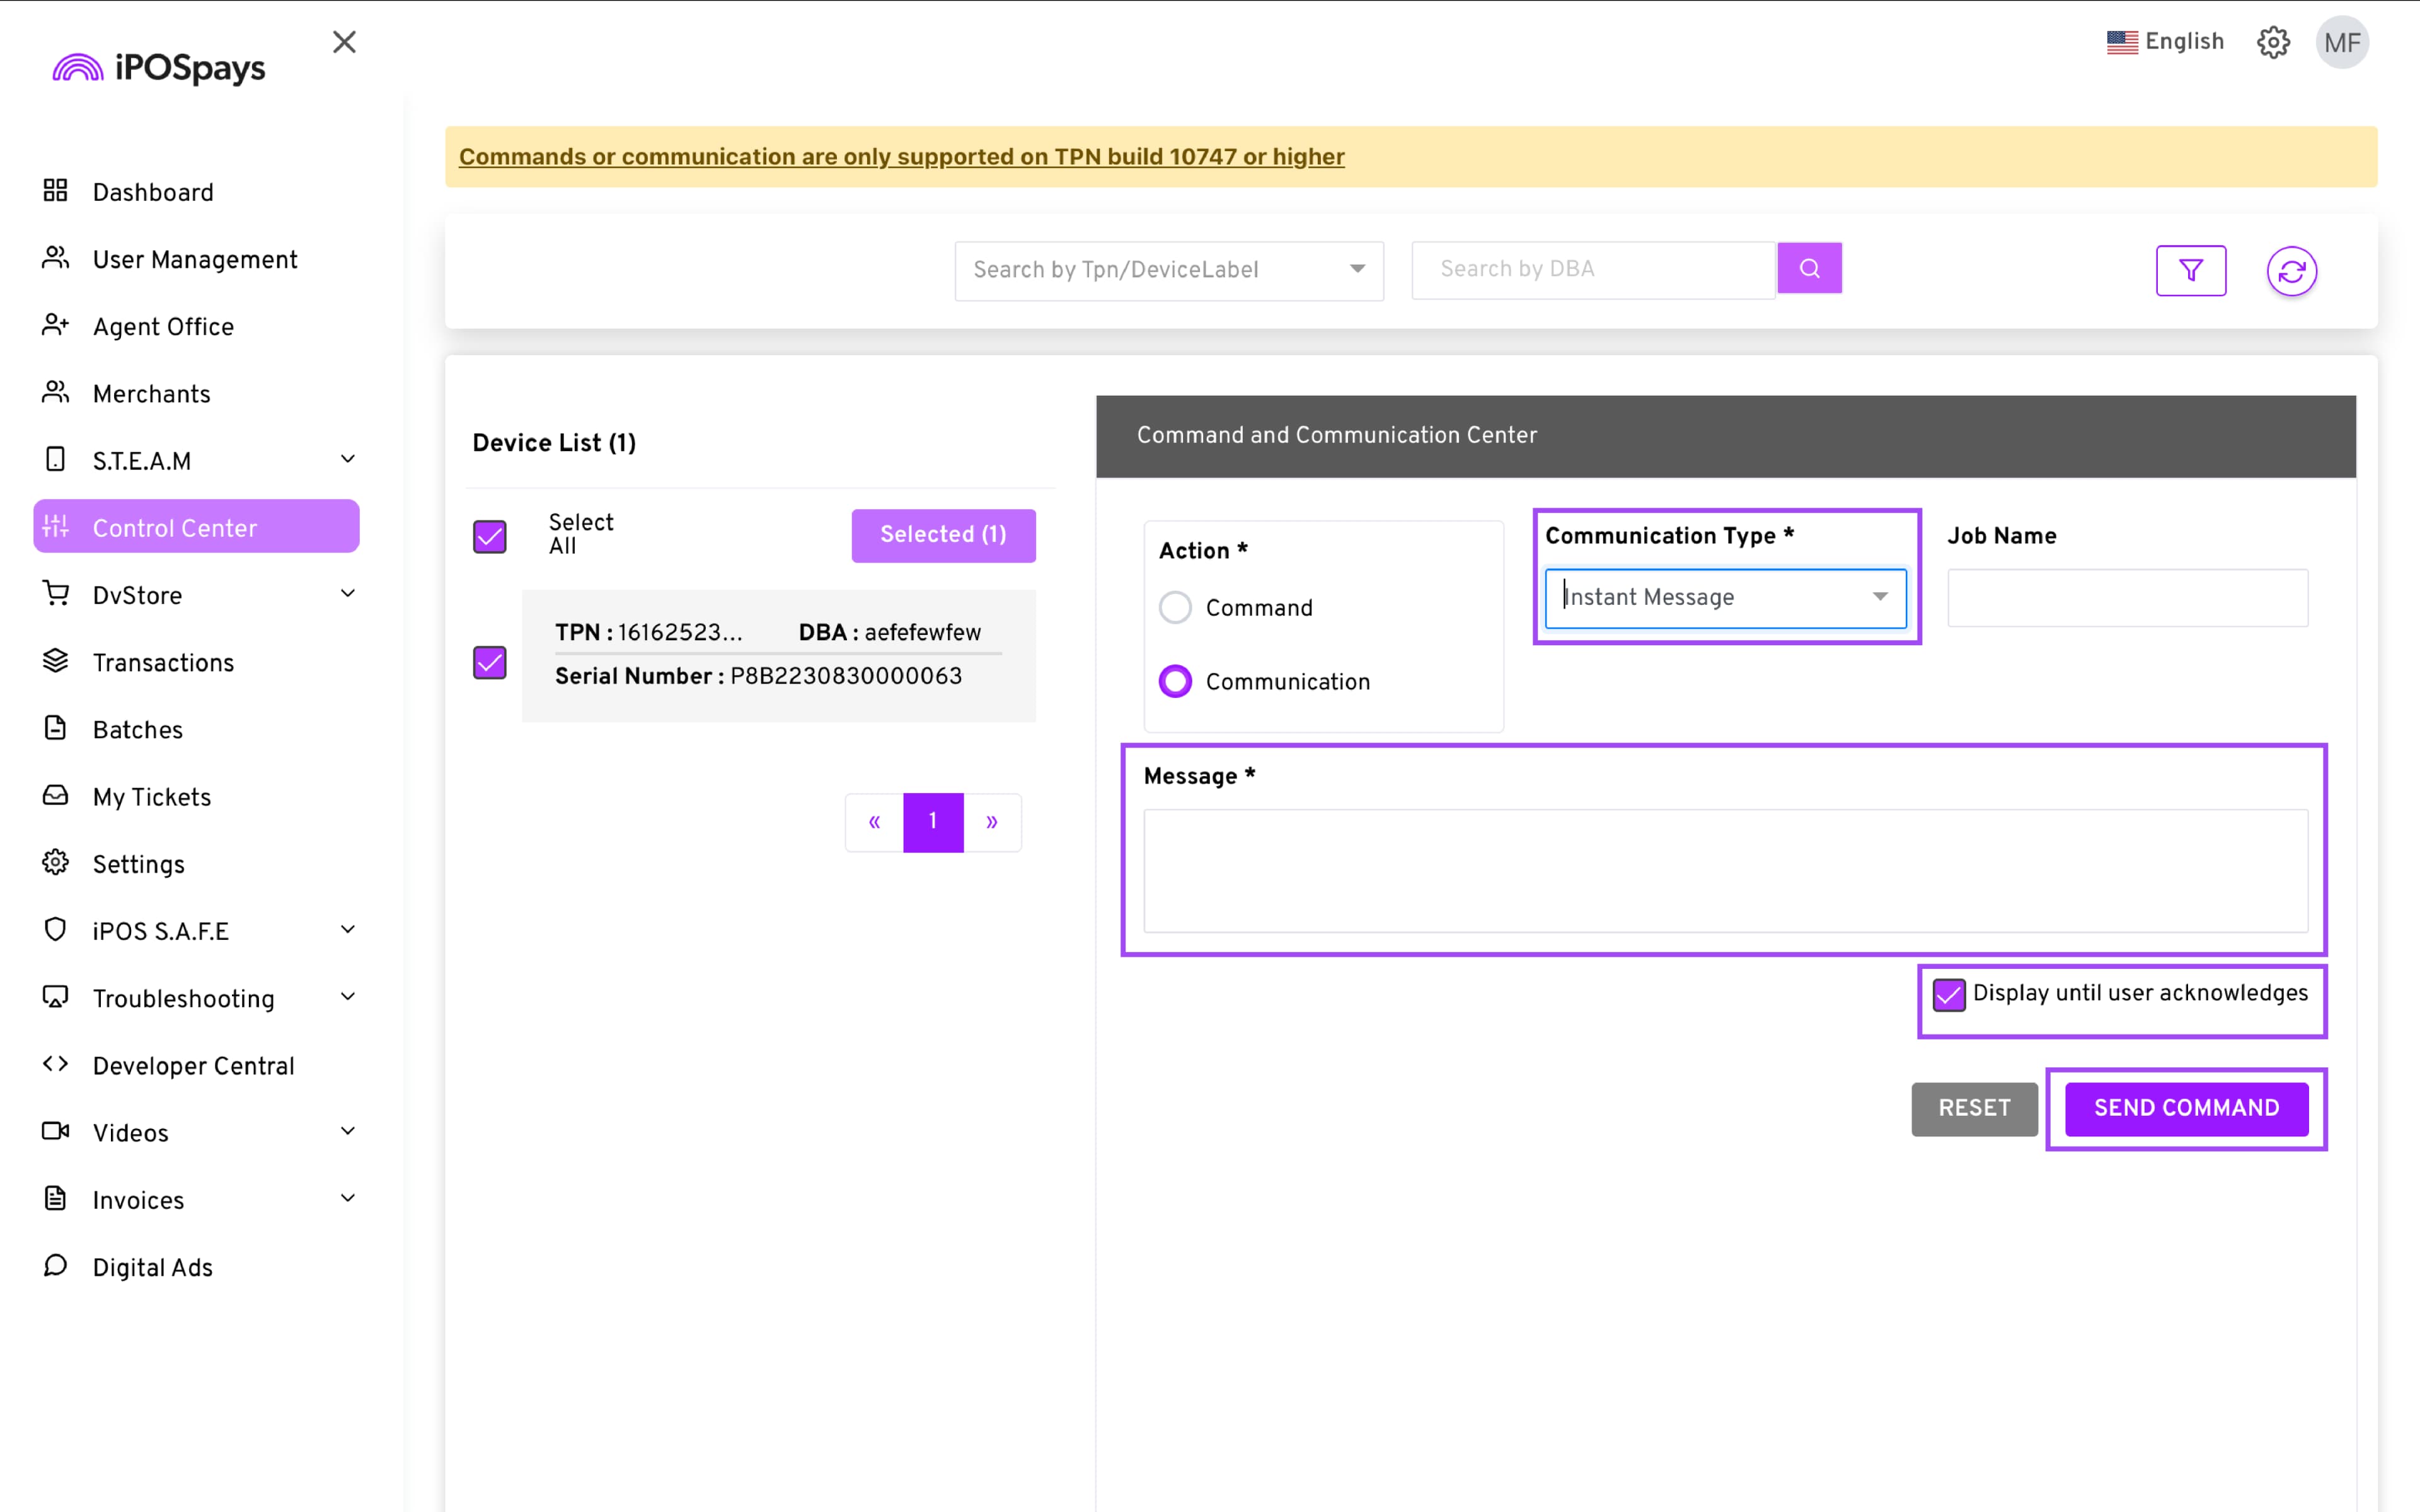Uncheck Display until user acknowledges
This screenshot has height=1512, width=2420.
1948,994
